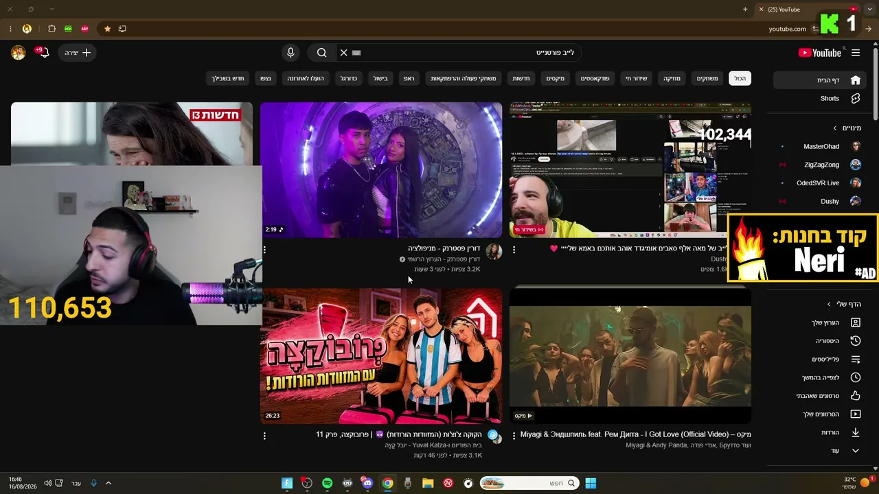This screenshot has width=879, height=494.
Task: Open Spotify from the taskbar
Action: pos(328,483)
